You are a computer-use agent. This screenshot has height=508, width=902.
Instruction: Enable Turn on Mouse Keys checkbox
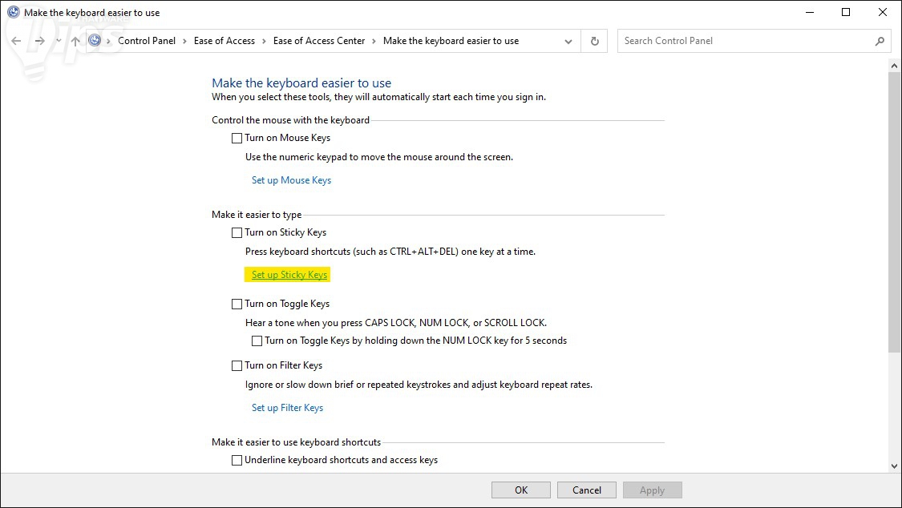point(237,138)
